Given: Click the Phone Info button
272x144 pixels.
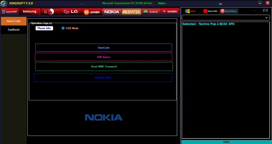Looking at the screenshot, I should point(44,28).
